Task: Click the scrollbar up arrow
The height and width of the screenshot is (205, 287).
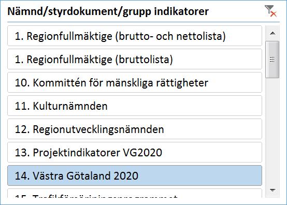Action: coord(272,33)
